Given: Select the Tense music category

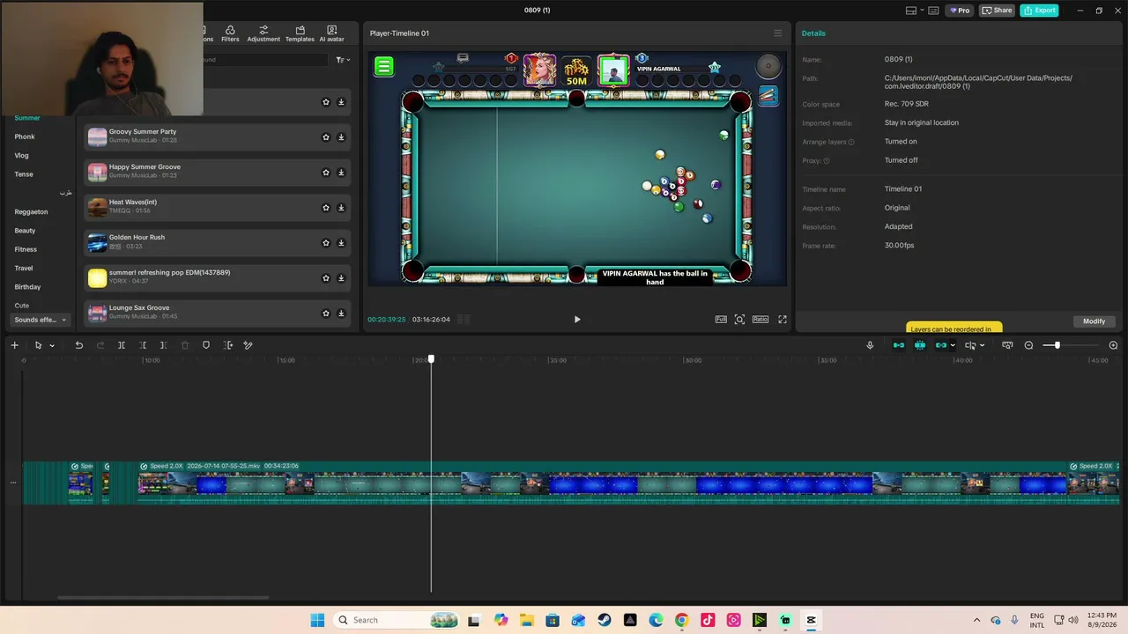Looking at the screenshot, I should (24, 174).
